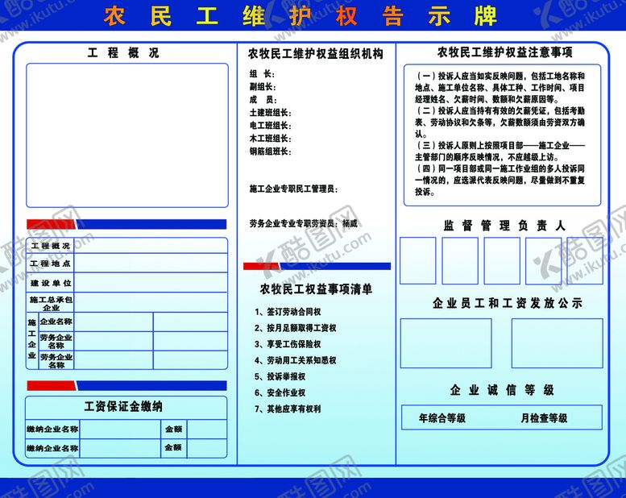The width and height of the screenshot is (626, 498).
Task: Click the 木工班组长 line
Action: coord(270,139)
